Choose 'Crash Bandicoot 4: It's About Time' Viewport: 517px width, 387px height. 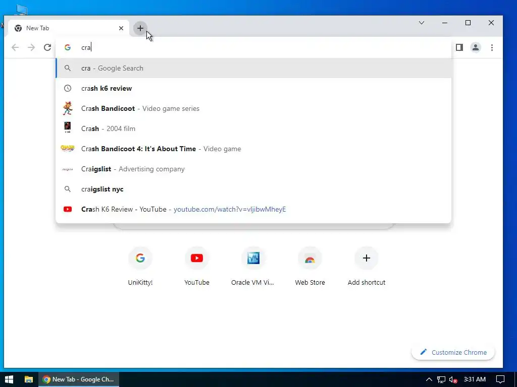(x=253, y=149)
